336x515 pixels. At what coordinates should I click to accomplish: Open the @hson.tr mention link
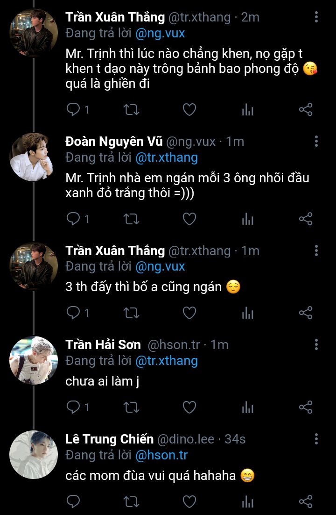[x=161, y=455]
